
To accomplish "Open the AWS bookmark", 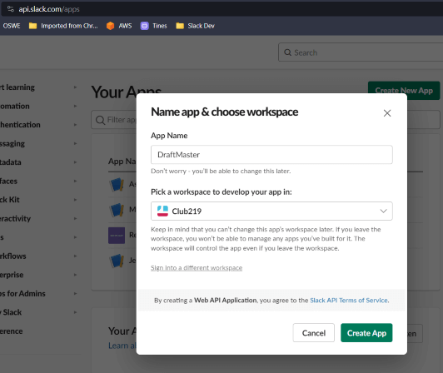I will (x=119, y=26).
